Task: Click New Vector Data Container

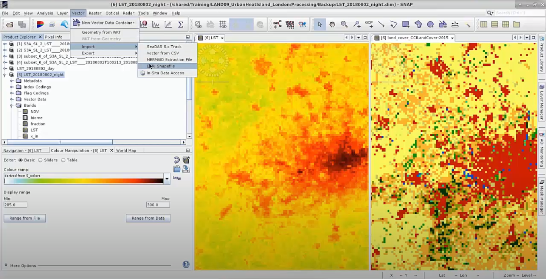Action: click(x=105, y=23)
